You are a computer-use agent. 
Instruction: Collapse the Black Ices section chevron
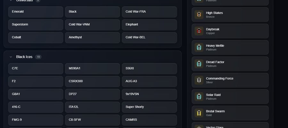coord(11,57)
